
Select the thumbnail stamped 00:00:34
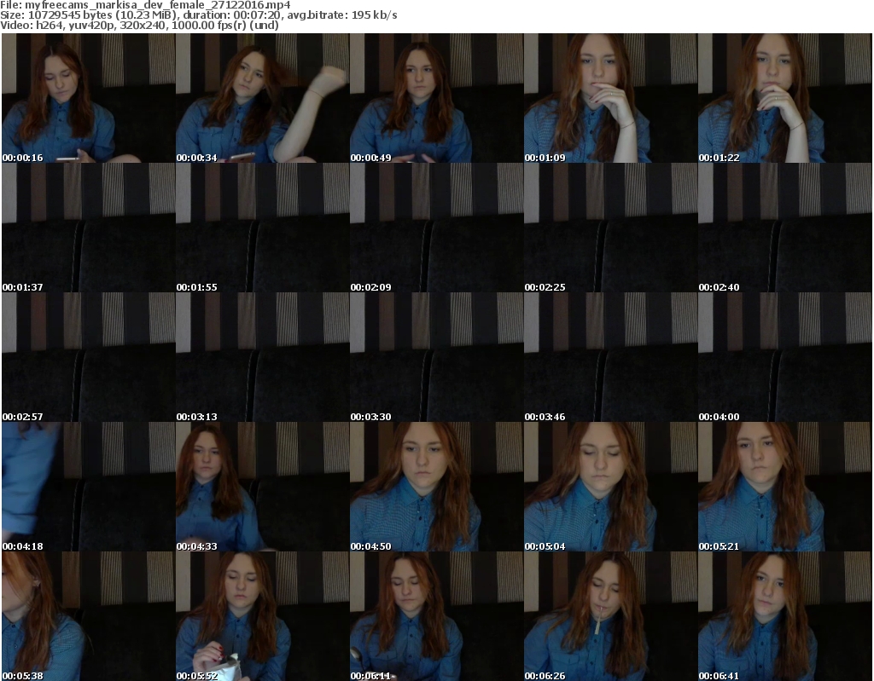pyautogui.click(x=263, y=98)
